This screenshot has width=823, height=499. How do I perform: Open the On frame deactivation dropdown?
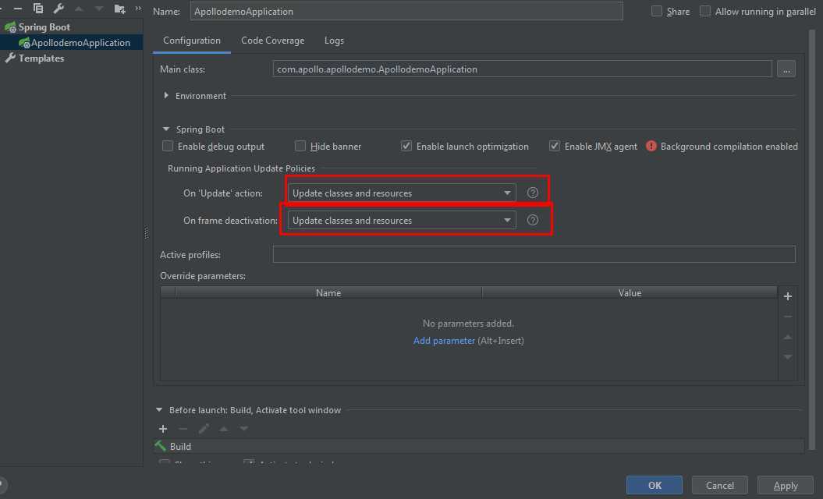402,220
